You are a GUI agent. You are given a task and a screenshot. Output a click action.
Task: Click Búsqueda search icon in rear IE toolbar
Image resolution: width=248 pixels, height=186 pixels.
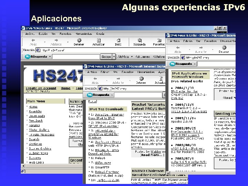pyautogui.click(x=139, y=40)
